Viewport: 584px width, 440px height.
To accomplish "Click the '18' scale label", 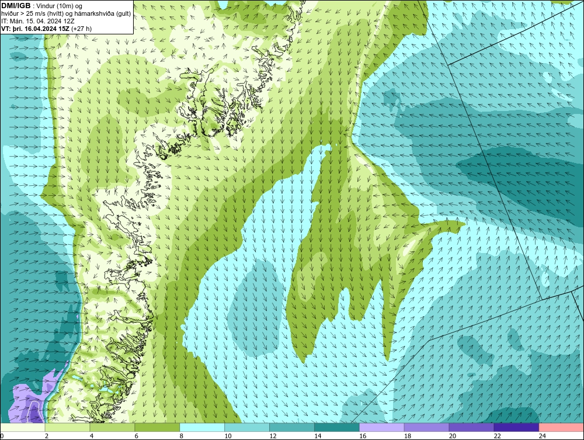I will (408, 436).
